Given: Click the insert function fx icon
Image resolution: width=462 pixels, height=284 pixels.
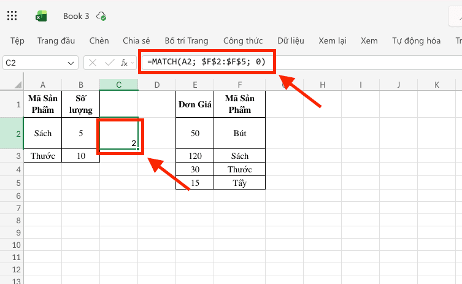Looking at the screenshot, I should pos(124,63).
